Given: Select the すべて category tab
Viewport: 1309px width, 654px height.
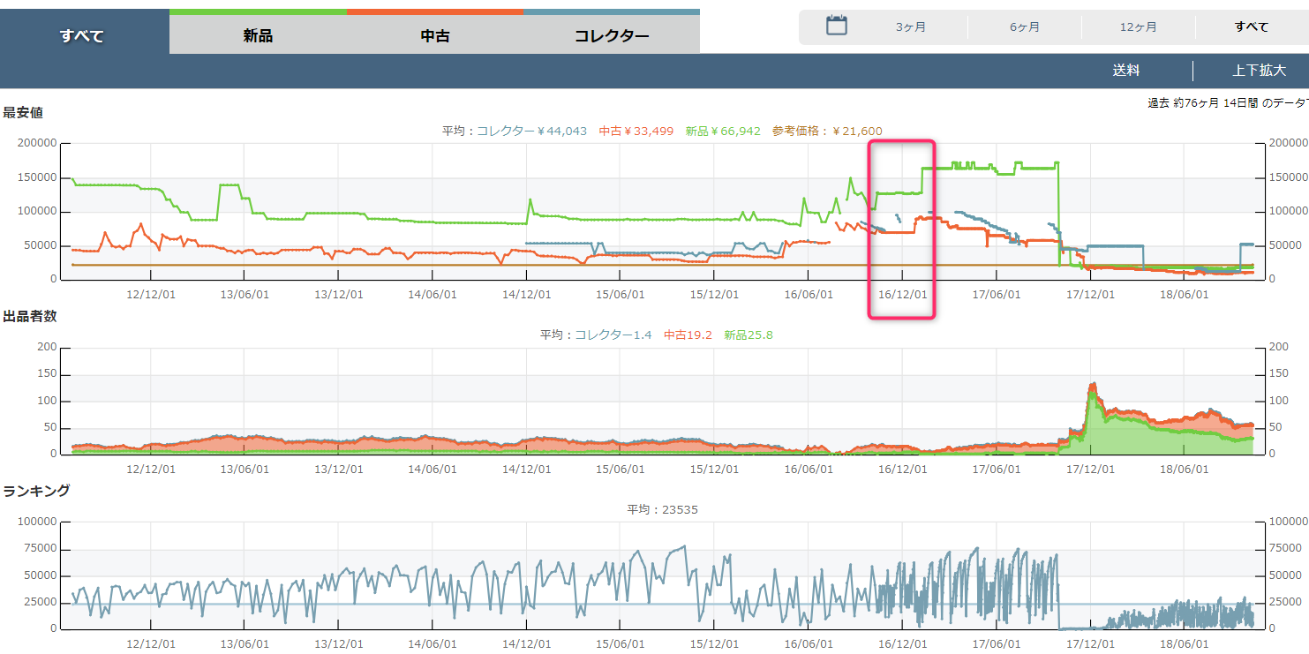Looking at the screenshot, I should click(82, 36).
